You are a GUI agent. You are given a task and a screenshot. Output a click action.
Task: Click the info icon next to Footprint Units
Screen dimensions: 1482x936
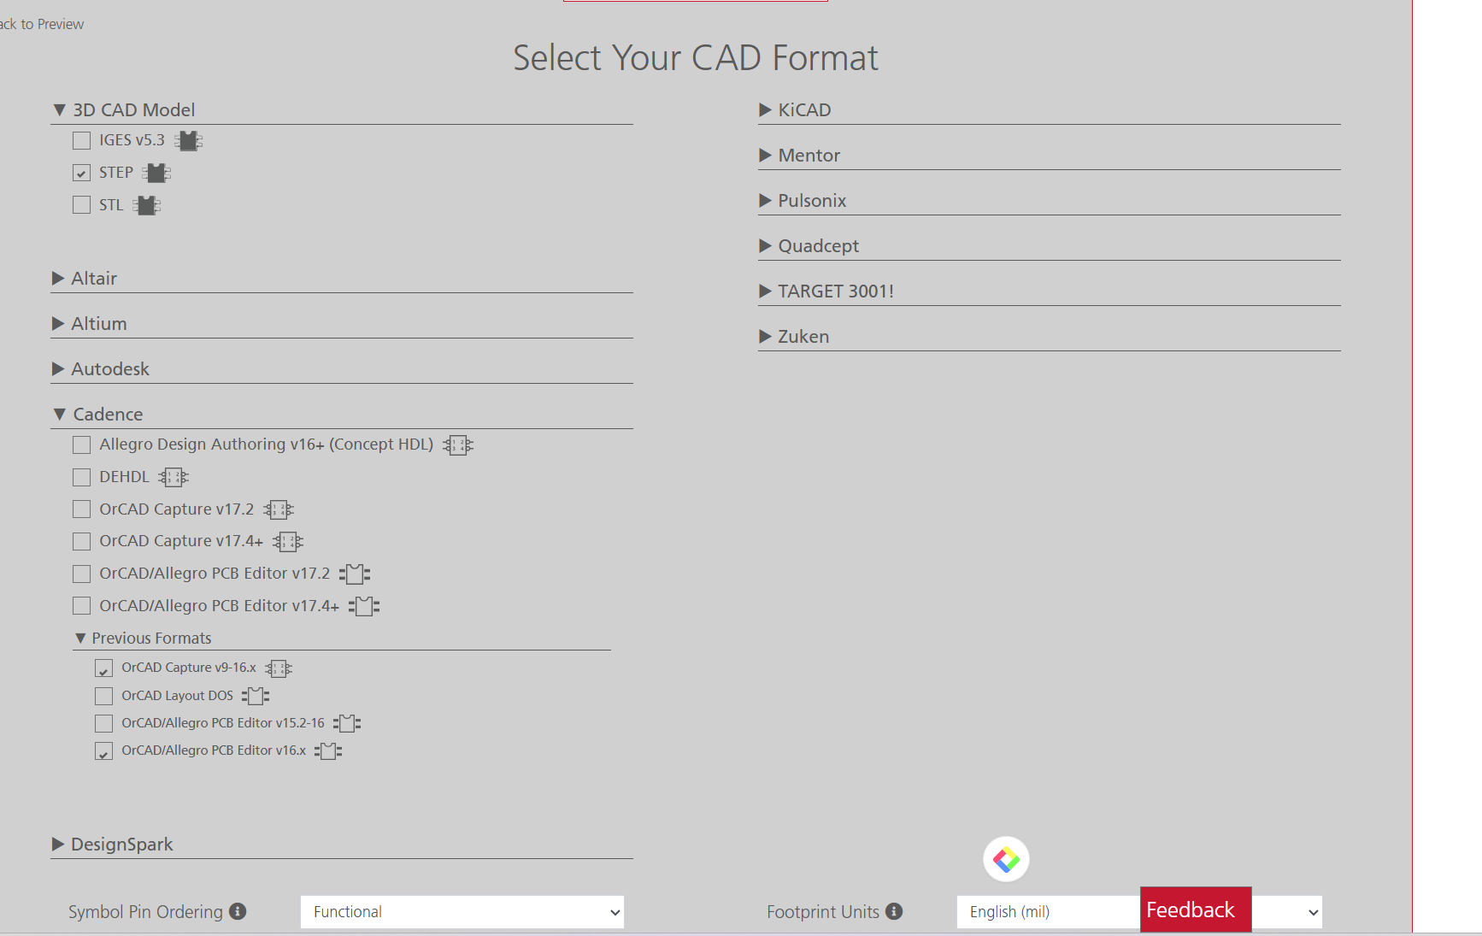point(894,911)
